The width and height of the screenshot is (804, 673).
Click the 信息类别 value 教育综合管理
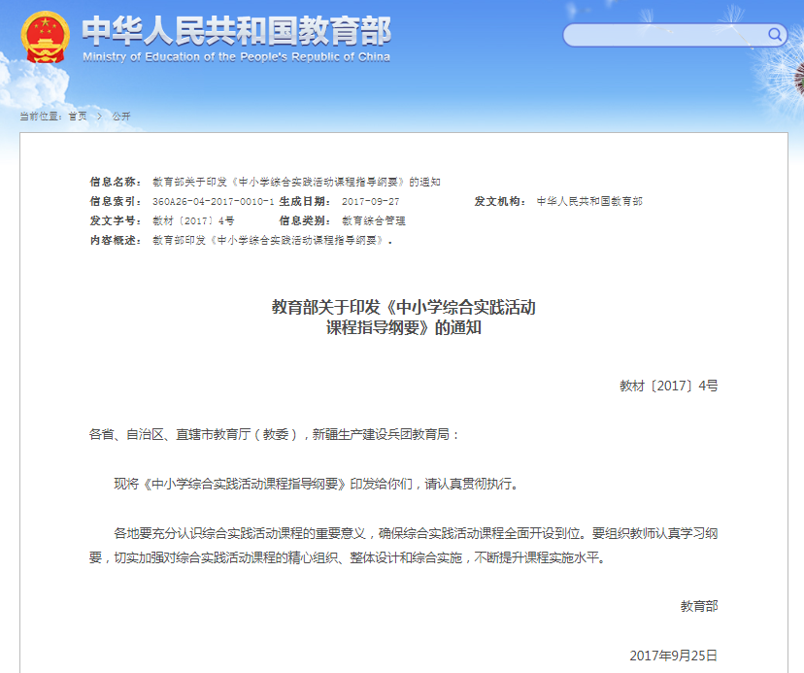373,220
